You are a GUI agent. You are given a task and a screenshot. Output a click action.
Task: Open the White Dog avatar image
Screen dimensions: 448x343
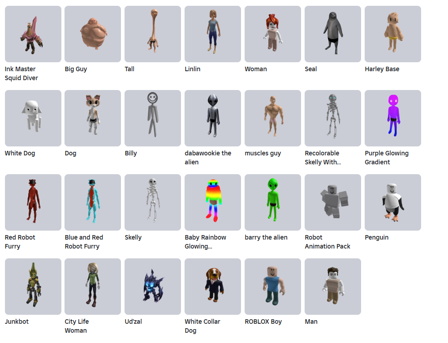pyautogui.click(x=33, y=118)
